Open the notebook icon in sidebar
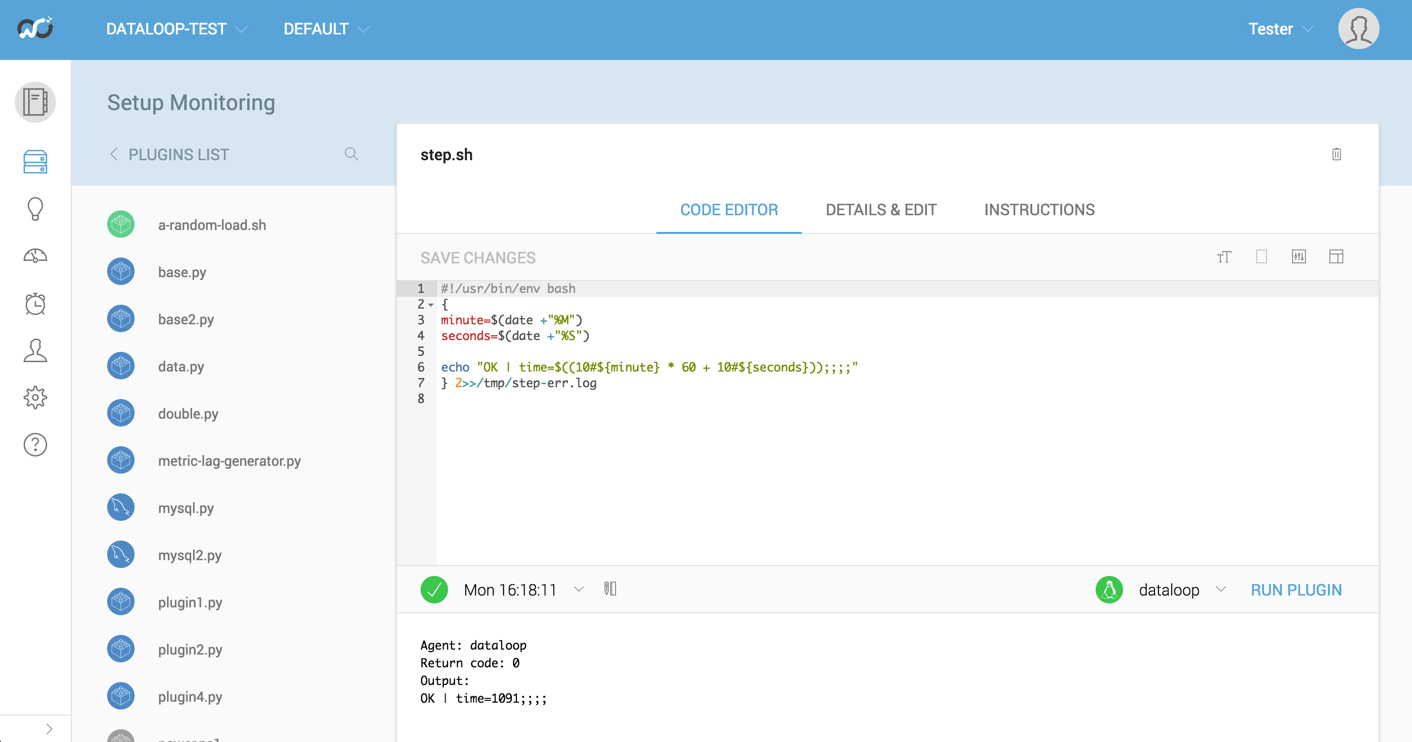 [x=35, y=102]
